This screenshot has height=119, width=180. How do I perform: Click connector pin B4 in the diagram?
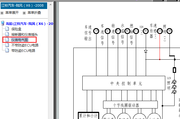146,31
